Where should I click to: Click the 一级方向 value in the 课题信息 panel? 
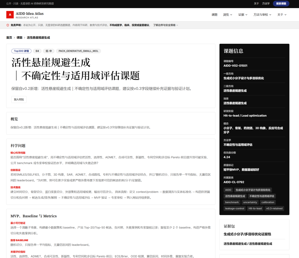(x=244, y=78)
